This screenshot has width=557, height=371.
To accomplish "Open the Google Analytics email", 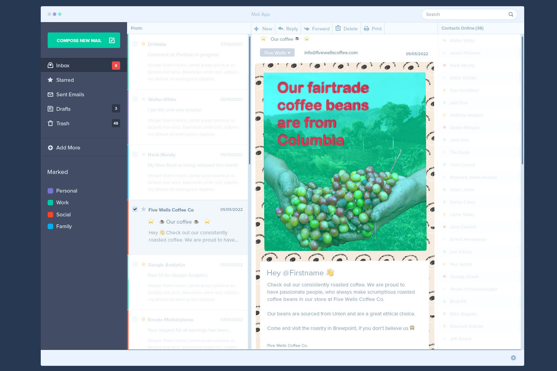I will pos(188,282).
